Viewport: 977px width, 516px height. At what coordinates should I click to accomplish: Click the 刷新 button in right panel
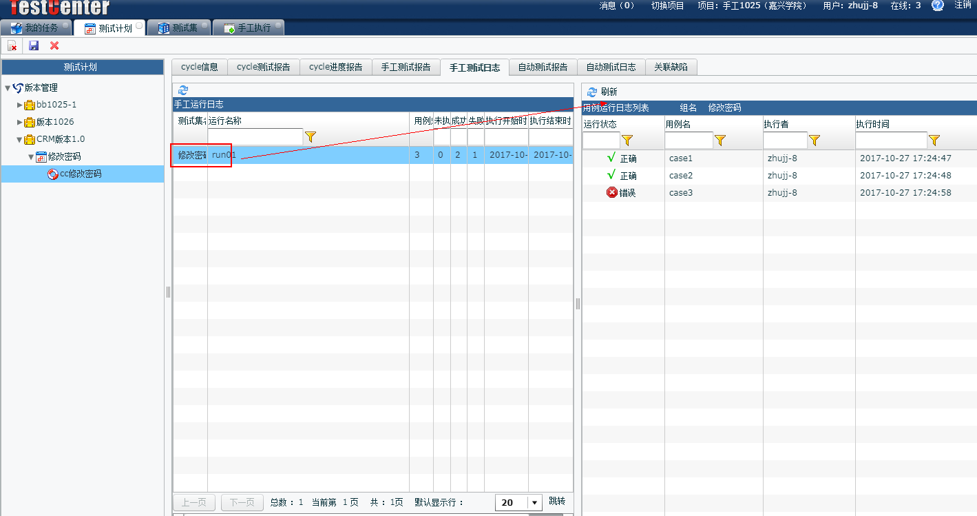pyautogui.click(x=602, y=92)
